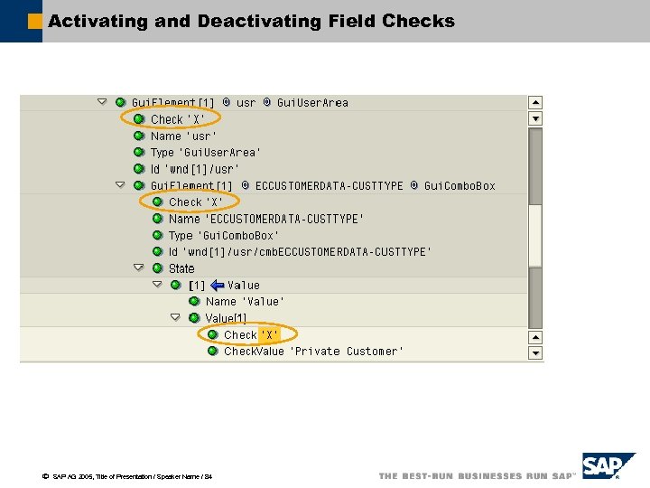Click green icon beside Type 'GuiUserArea'
The height and width of the screenshot is (488, 650).
(139, 152)
